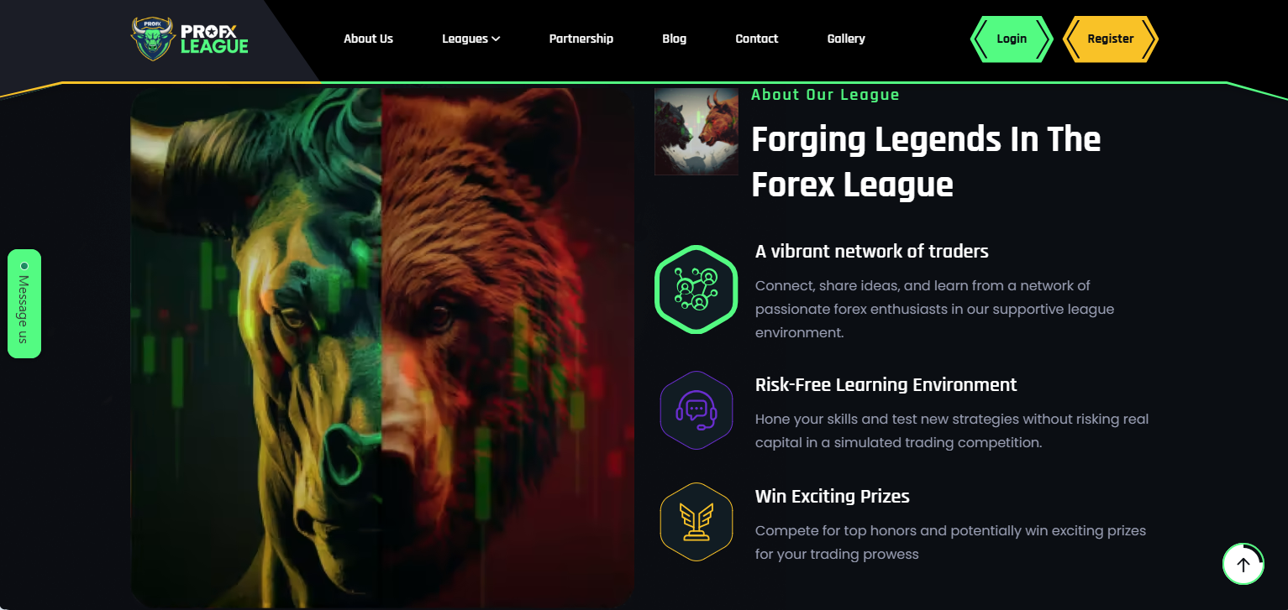Image resolution: width=1288 pixels, height=610 pixels.
Task: Navigate to the Contact page
Action: pyautogui.click(x=756, y=39)
